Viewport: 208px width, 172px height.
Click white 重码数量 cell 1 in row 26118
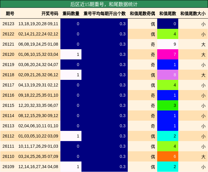pos(71,75)
